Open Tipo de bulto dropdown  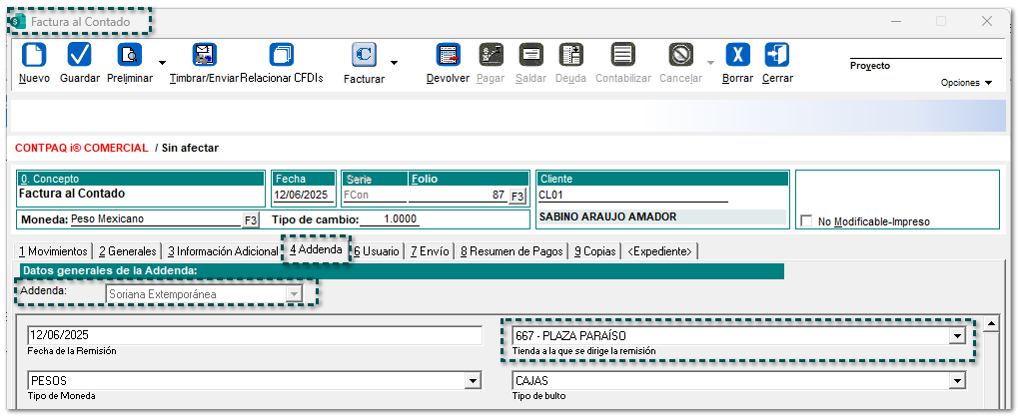point(957,380)
